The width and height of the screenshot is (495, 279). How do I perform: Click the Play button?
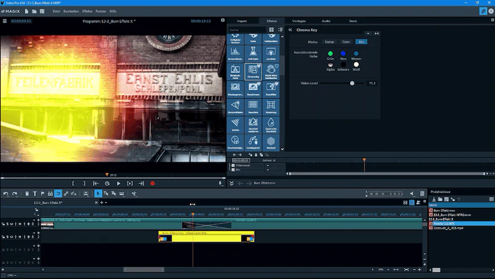click(x=118, y=183)
